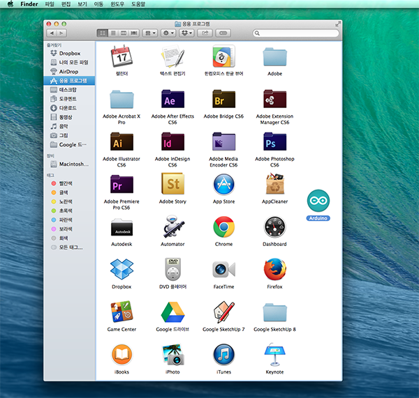
Task: Select the DVD player app icon
Action: coord(173,269)
